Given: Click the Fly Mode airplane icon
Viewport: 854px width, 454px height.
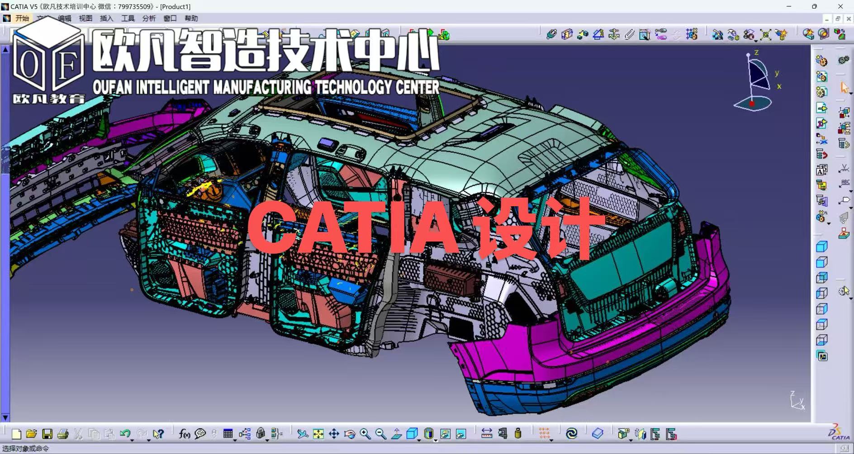Looking at the screenshot, I should tap(303, 434).
